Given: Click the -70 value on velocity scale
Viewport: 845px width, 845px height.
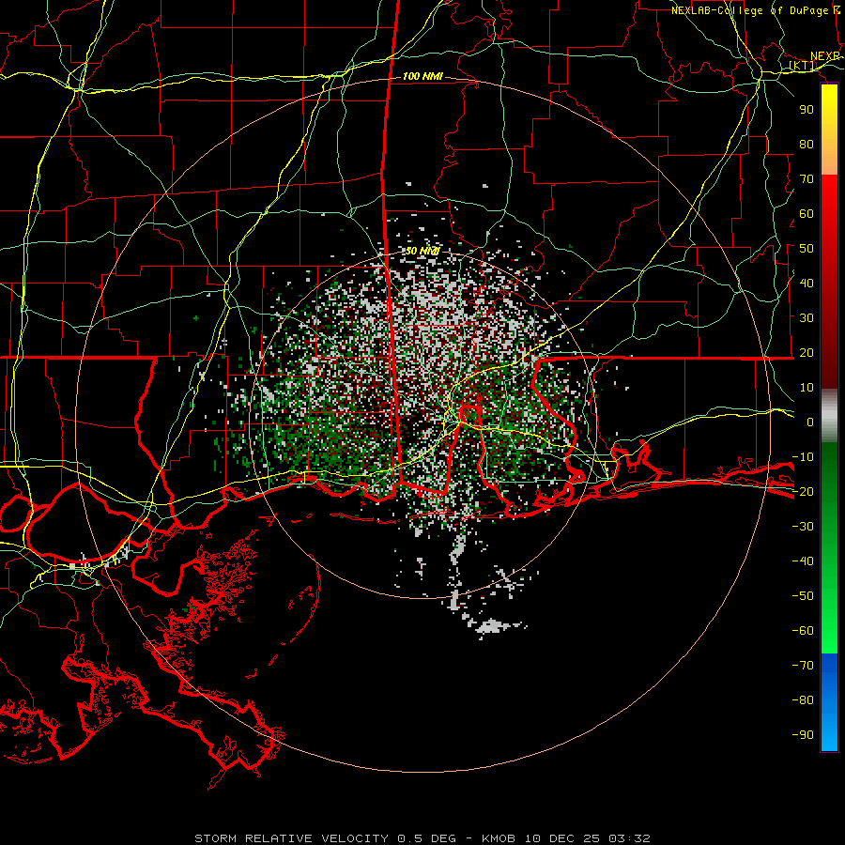Looking at the screenshot, I should tap(803, 666).
